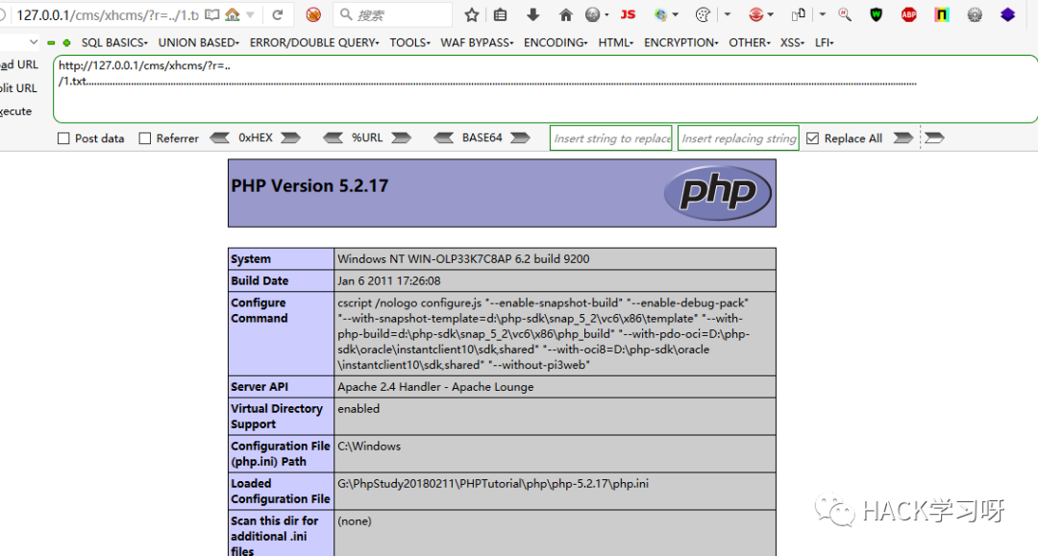1038x556 pixels.
Task: Apply BASE64 encode right arrow
Action: 520,137
